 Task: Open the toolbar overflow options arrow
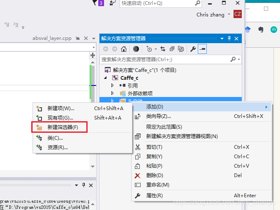(x=23, y=28)
